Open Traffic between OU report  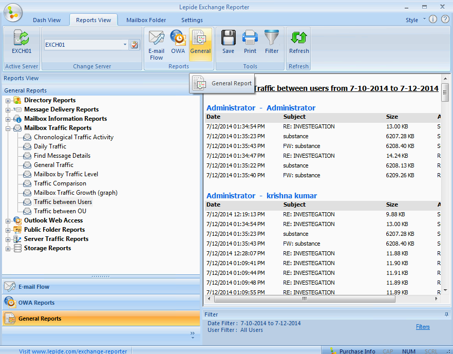click(x=60, y=211)
